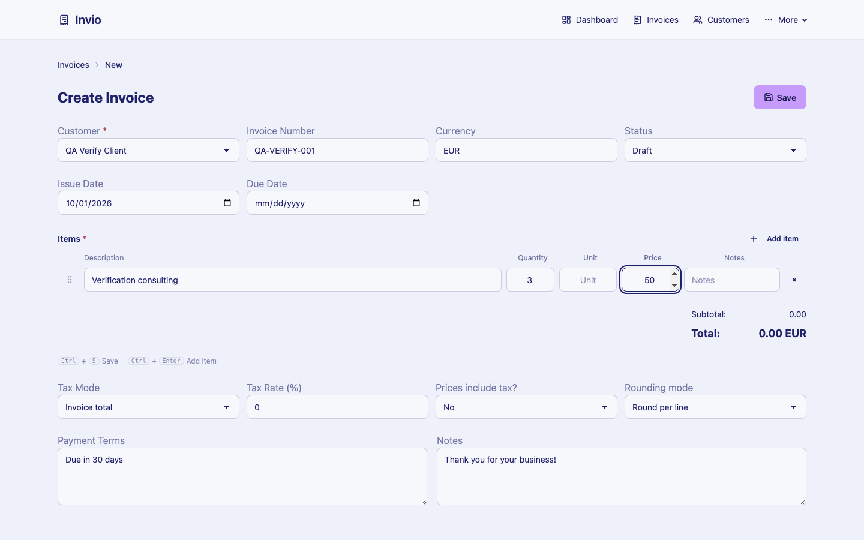Open Due Date calendar picker icon

(416, 203)
